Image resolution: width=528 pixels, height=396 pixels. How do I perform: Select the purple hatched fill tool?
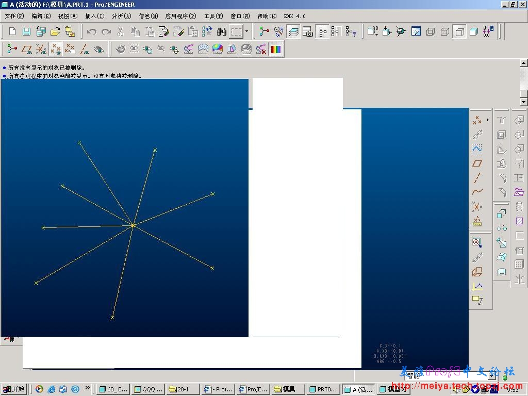[x=519, y=221]
